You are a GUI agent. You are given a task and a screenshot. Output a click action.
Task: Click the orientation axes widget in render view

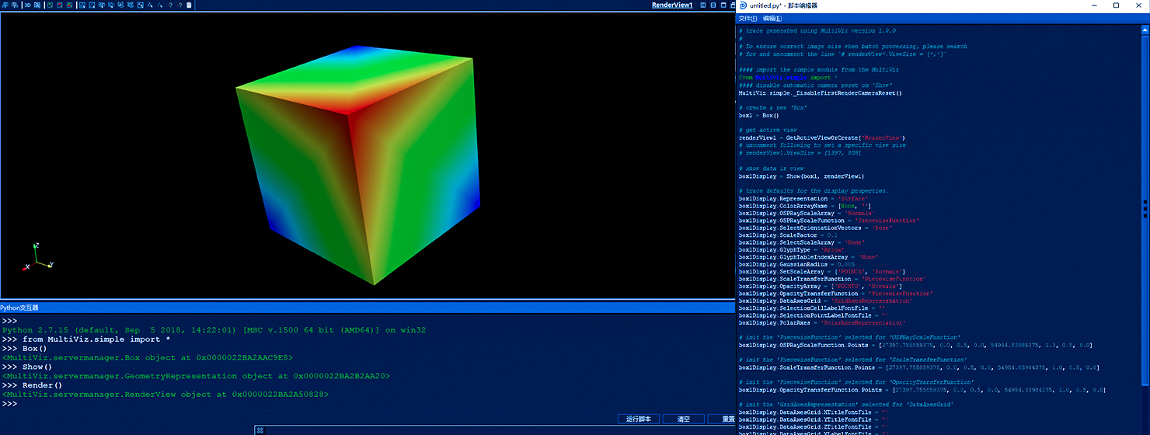[37, 257]
